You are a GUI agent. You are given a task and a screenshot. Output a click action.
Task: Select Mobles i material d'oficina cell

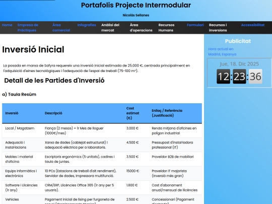22,159
